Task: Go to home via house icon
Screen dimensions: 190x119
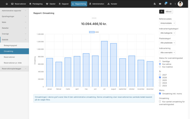Action: pos(7,4)
